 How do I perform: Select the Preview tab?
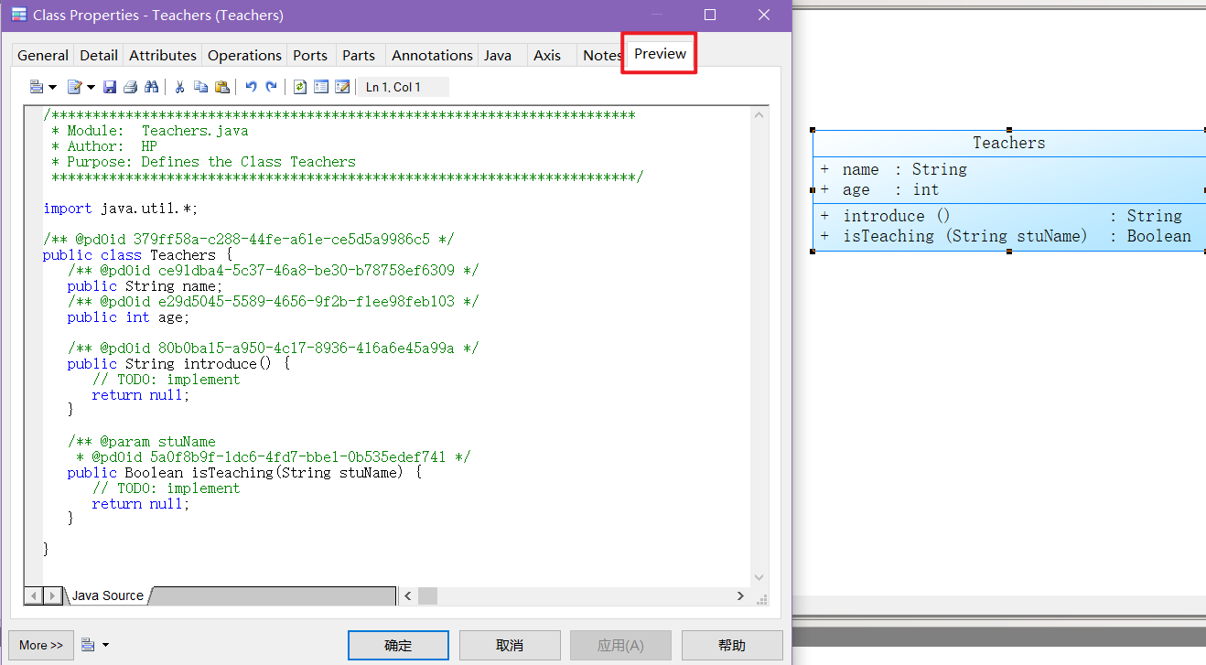(660, 53)
